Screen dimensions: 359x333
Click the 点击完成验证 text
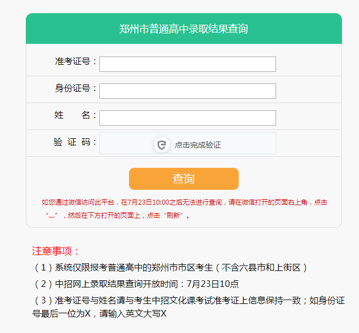198,145
